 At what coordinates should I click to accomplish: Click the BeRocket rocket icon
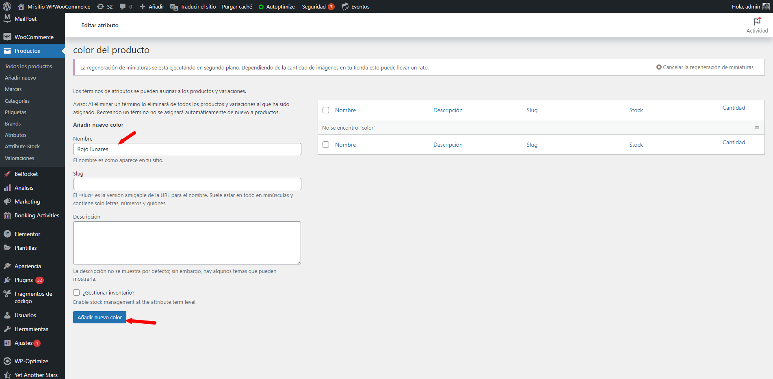7,174
